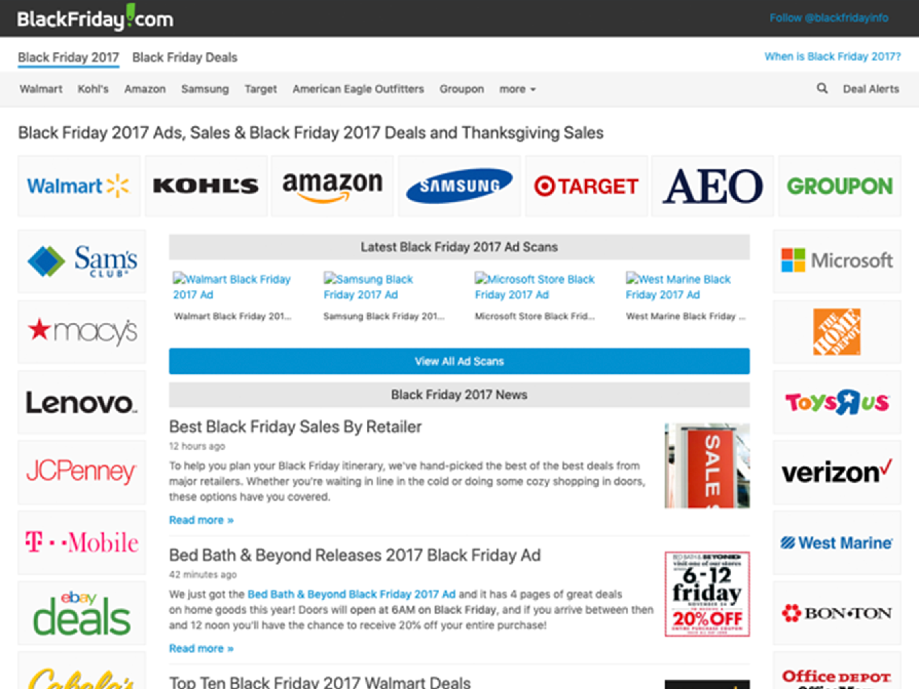This screenshot has width=919, height=689.
Task: Open the Walmart logo tile
Action: pyautogui.click(x=79, y=186)
